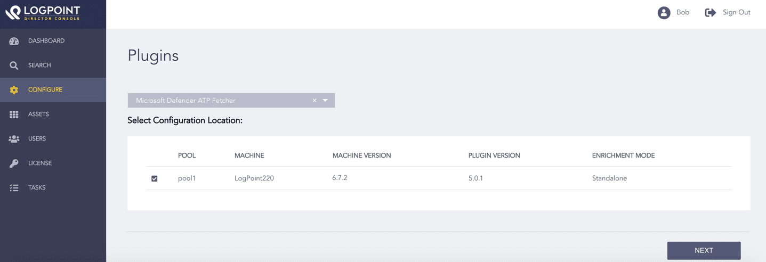766x262 pixels.
Task: Click the Bob username label
Action: click(x=683, y=13)
